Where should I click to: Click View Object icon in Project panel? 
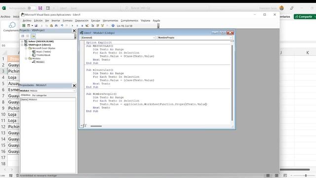click(28, 36)
